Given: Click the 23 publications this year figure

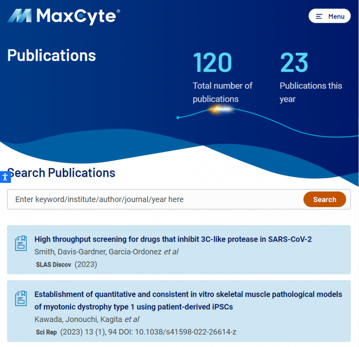Looking at the screenshot, I should tap(294, 62).
